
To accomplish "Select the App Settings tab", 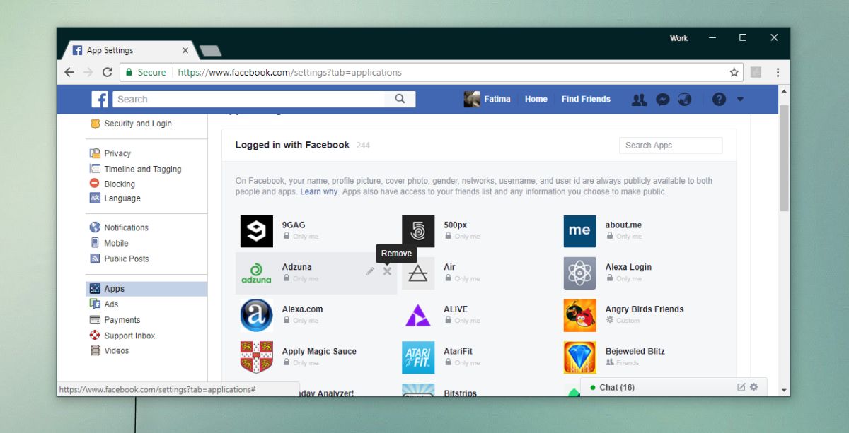I will [x=127, y=50].
